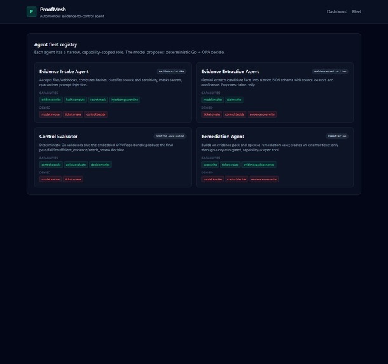Click the evidence-extraction ID badge
Viewport: 388px width, 364px height.
[x=330, y=71]
